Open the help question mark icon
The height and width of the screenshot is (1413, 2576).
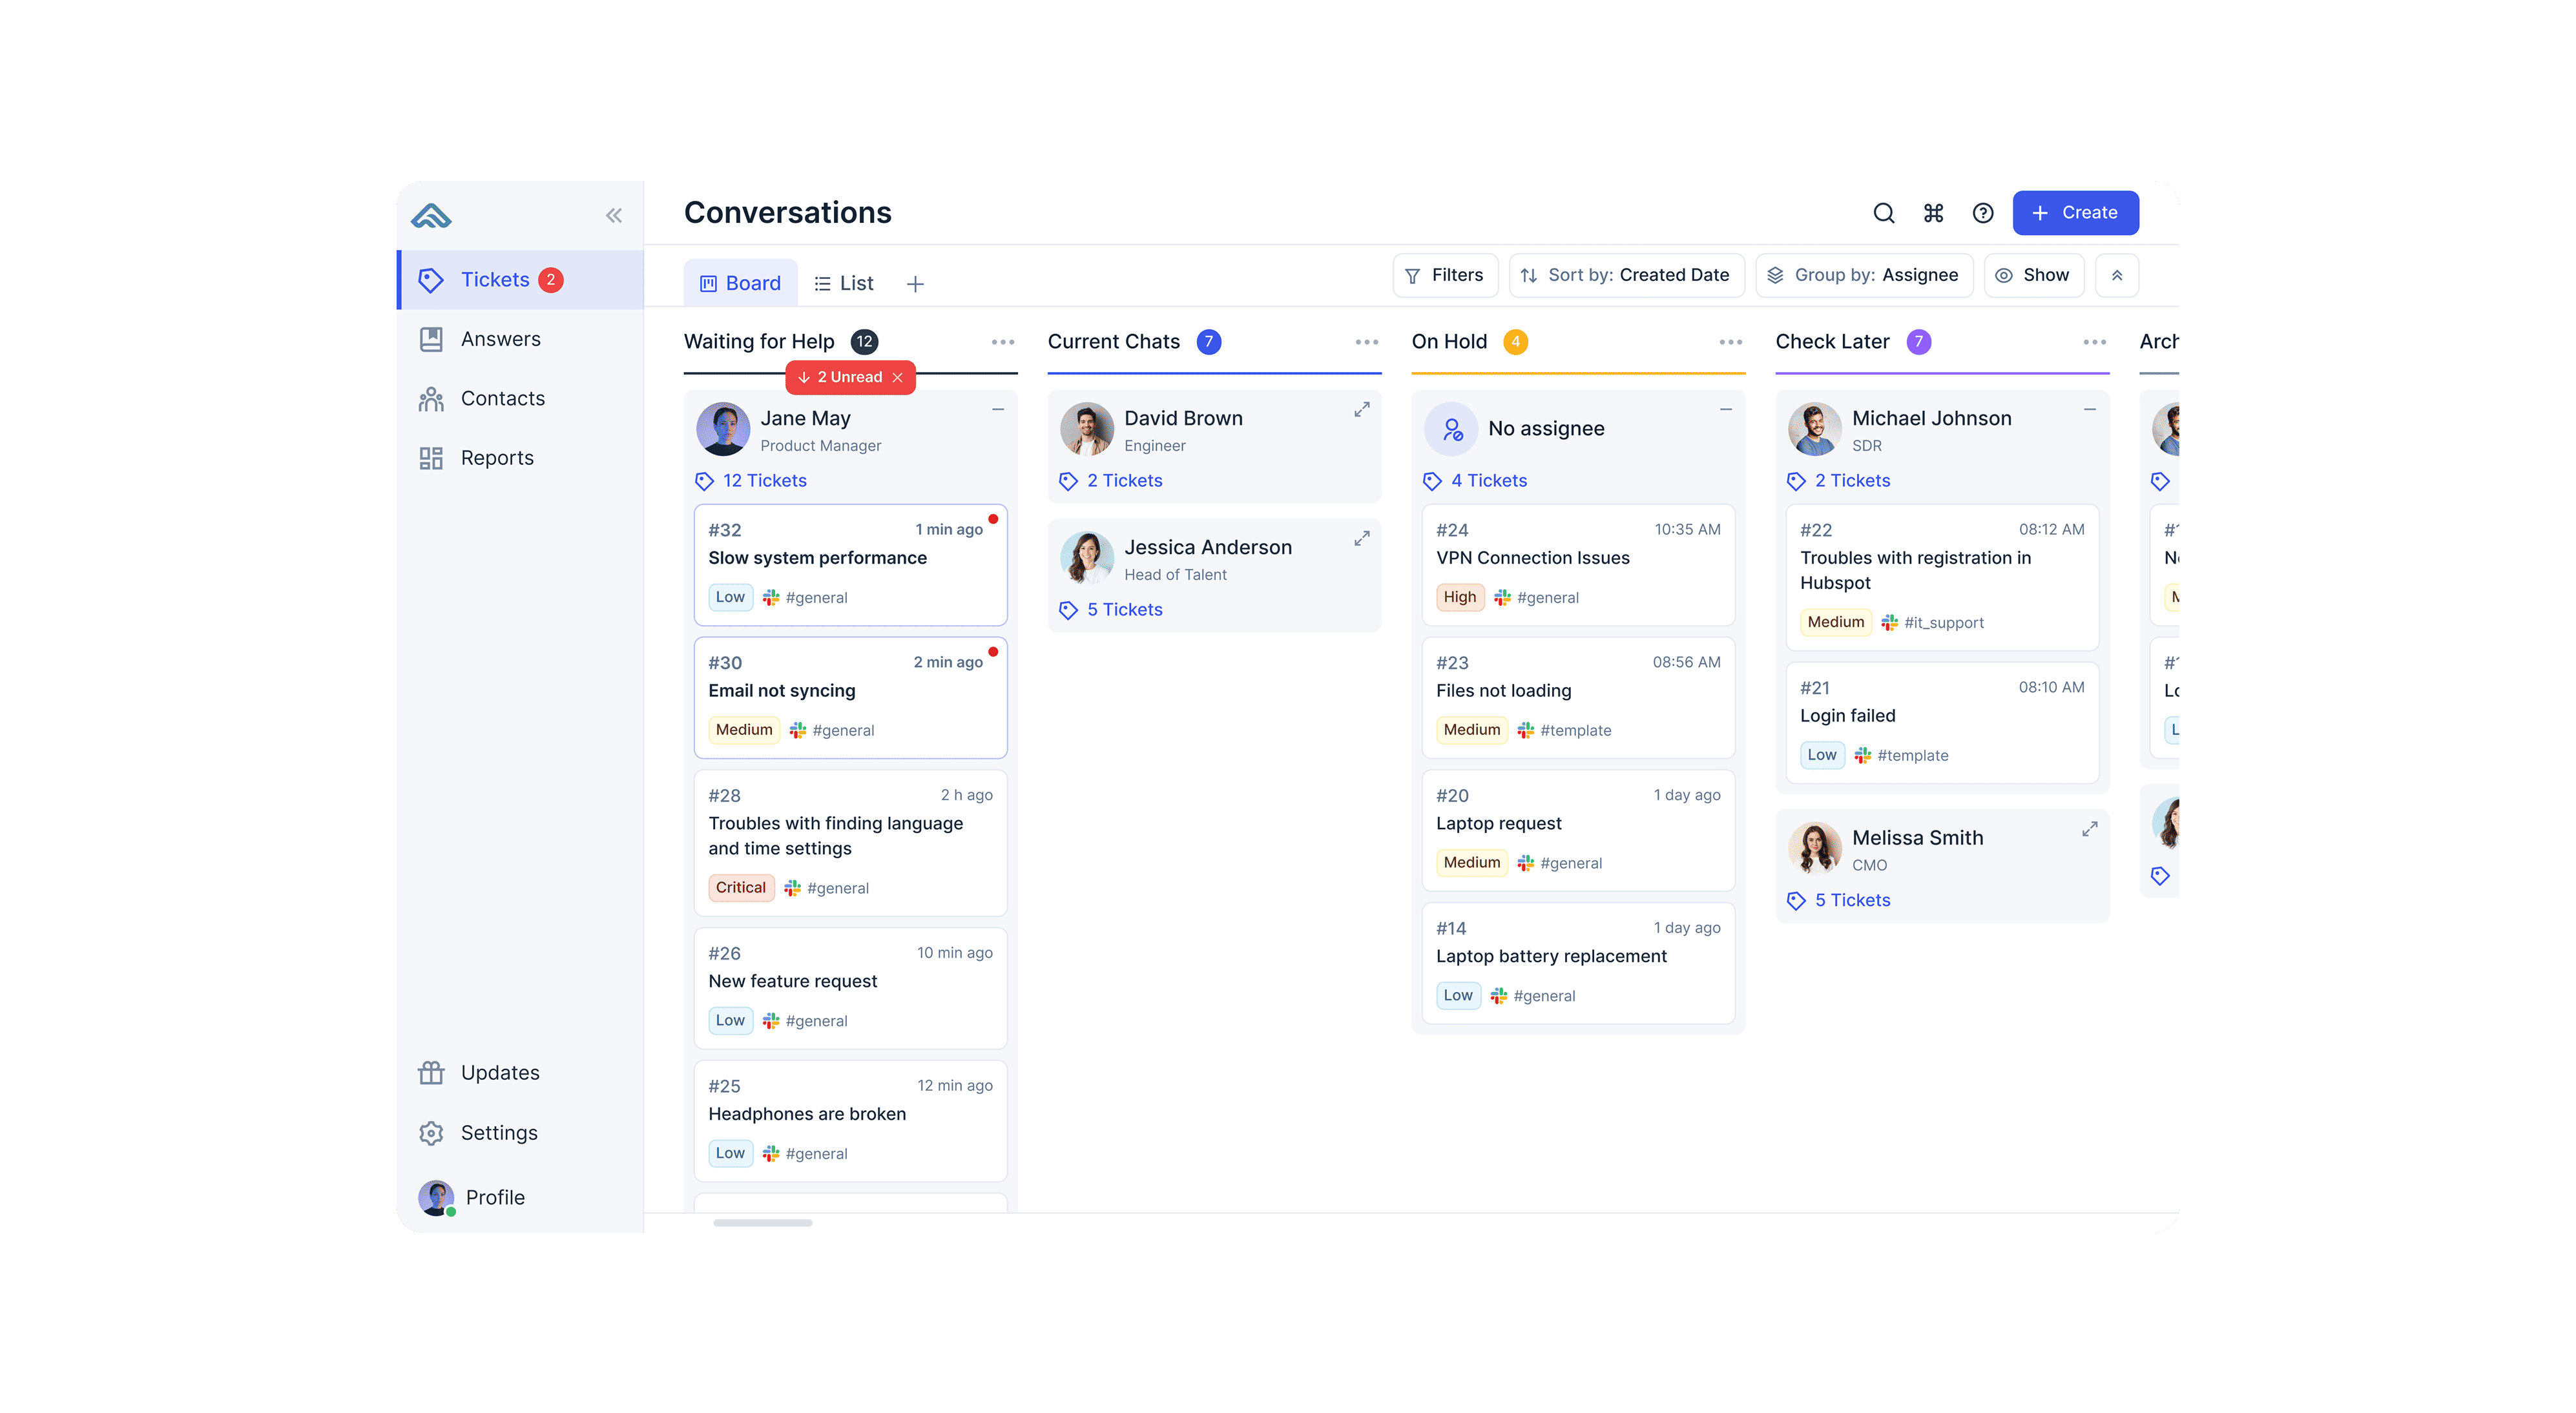click(1982, 213)
